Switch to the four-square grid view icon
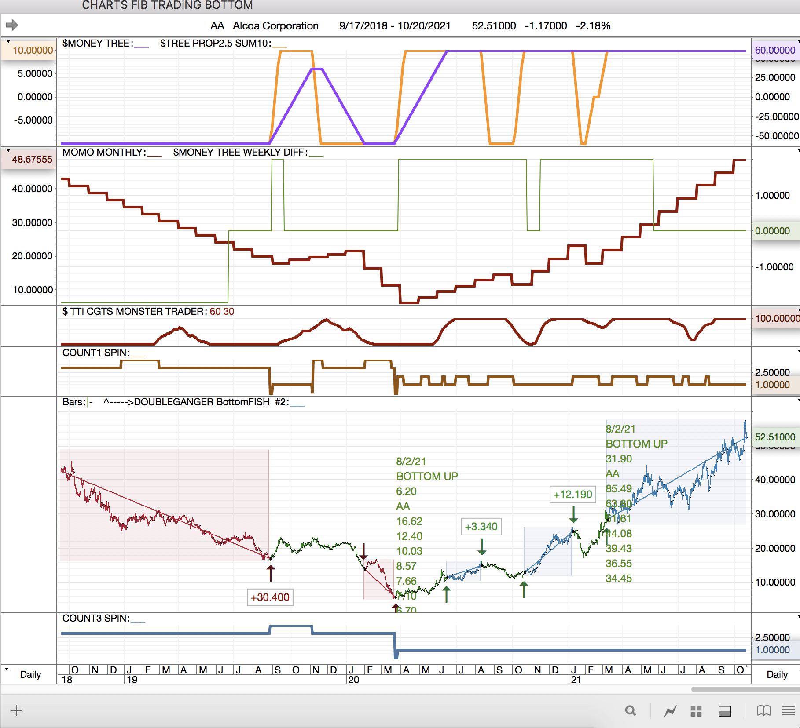The height and width of the screenshot is (728, 800). click(x=696, y=711)
